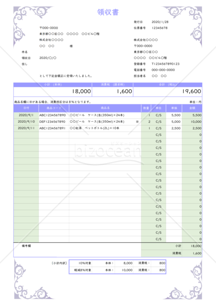Click the receipt statement として下記金額正に受領いたしました
Image resolution: width=216 pixels, height=306 pixels.
tap(66, 76)
